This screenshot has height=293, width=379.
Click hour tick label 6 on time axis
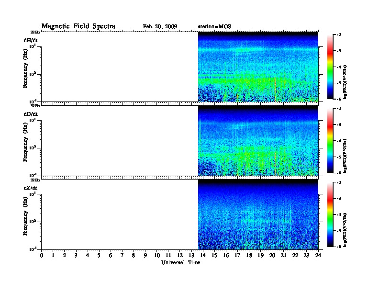(x=111, y=256)
